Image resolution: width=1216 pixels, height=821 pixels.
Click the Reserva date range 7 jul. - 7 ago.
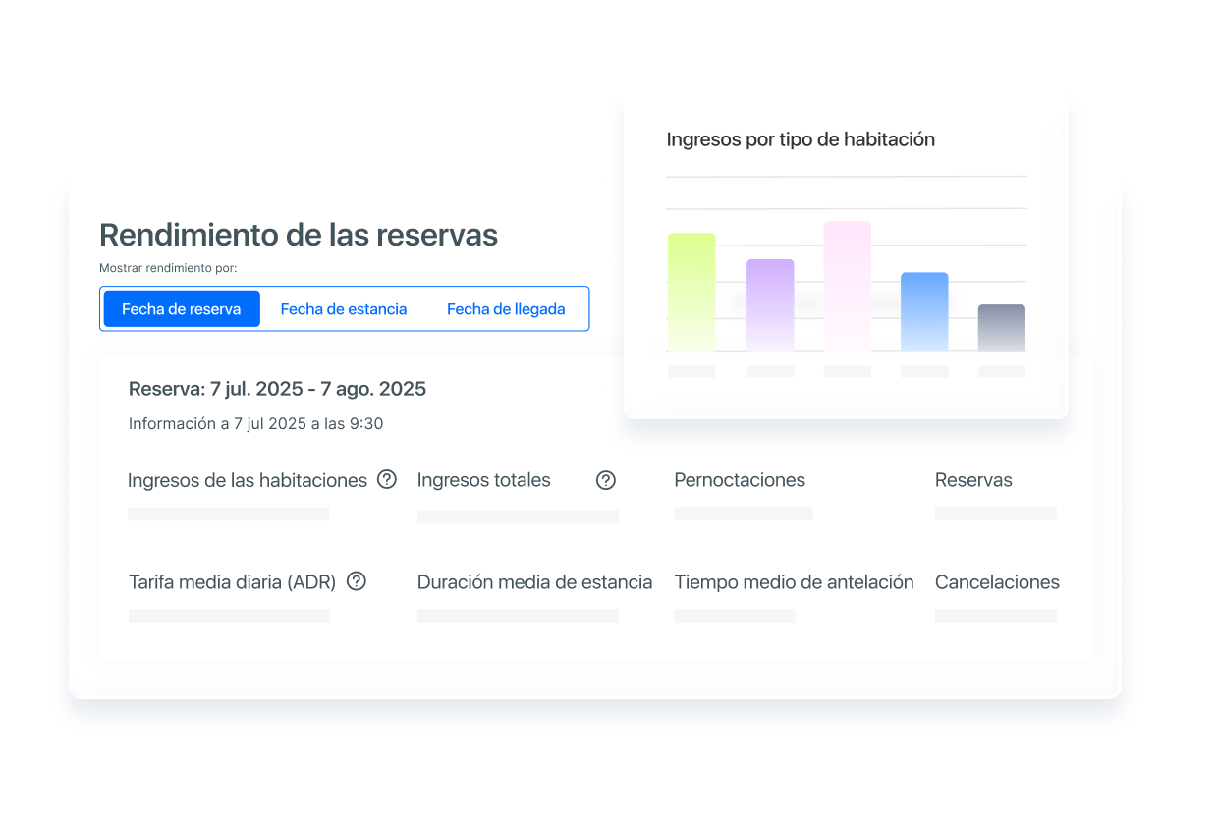coord(277,389)
